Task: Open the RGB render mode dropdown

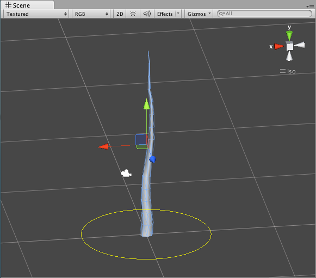Action: [91, 14]
